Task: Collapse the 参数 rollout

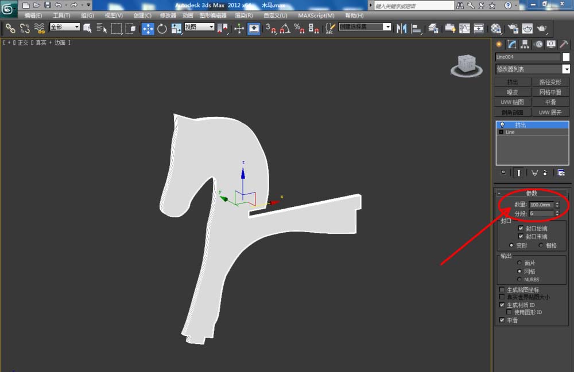Action: click(x=532, y=193)
